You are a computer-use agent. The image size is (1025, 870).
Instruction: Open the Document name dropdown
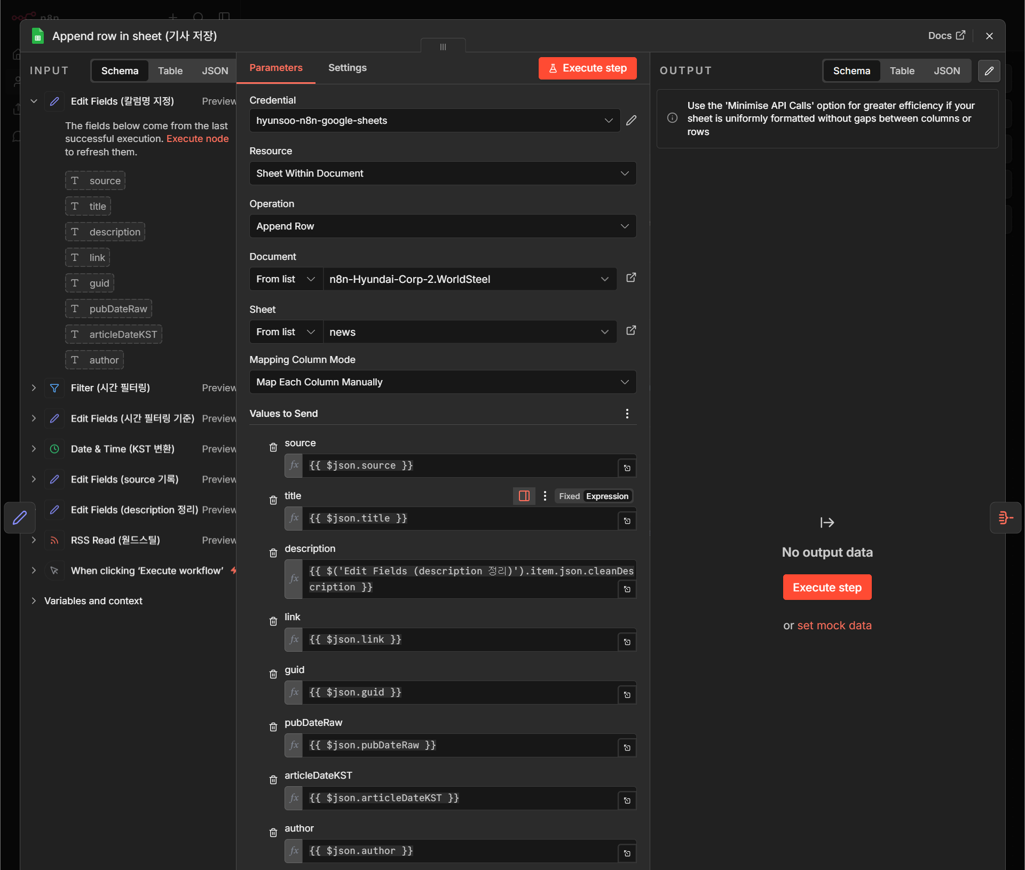[x=470, y=279]
